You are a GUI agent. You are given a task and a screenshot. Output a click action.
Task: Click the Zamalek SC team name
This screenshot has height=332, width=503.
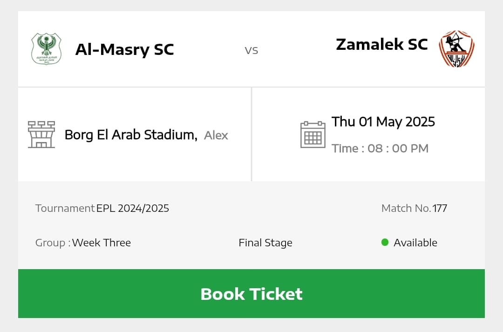click(x=381, y=44)
